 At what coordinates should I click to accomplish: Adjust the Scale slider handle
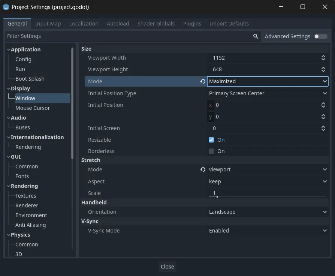217,197
